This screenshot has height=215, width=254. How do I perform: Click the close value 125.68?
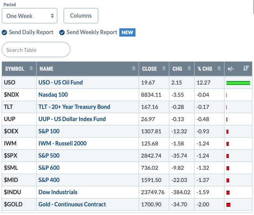pyautogui.click(x=150, y=143)
